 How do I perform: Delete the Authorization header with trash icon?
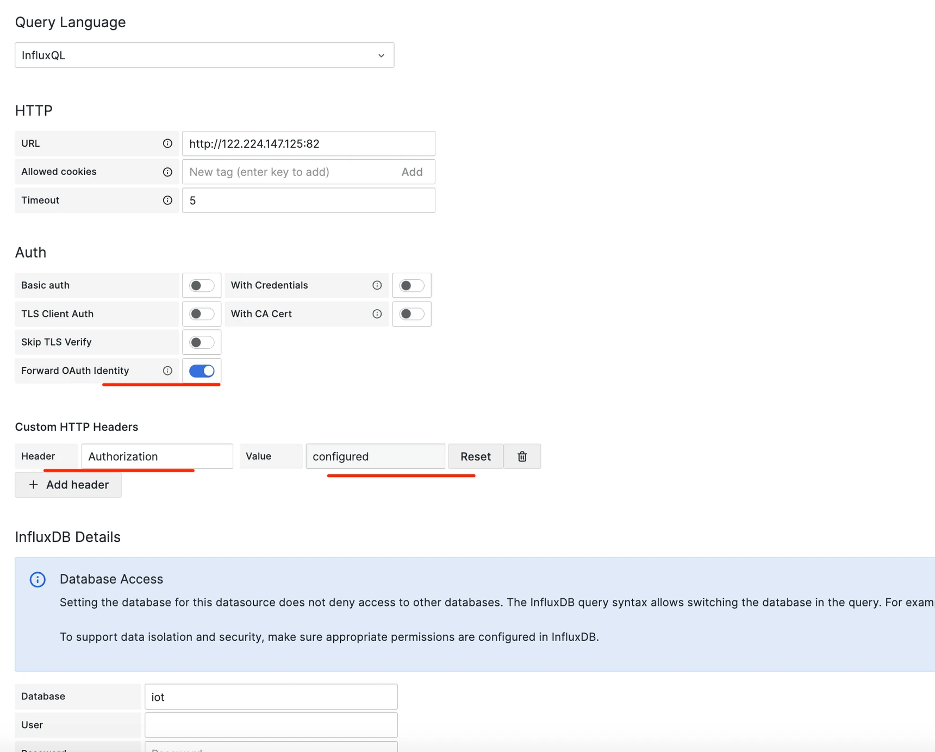(522, 456)
